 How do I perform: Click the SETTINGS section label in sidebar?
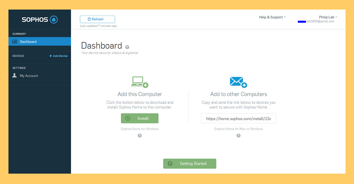(19, 68)
